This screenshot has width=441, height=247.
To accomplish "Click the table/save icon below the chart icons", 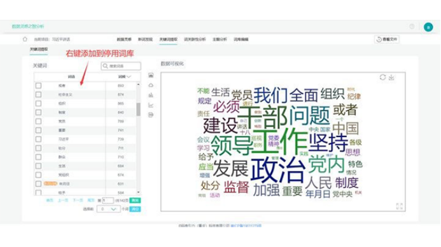I will 151,115.
